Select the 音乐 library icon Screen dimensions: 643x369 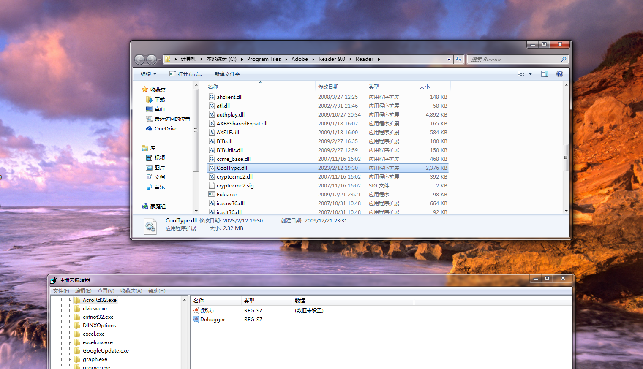tap(149, 187)
